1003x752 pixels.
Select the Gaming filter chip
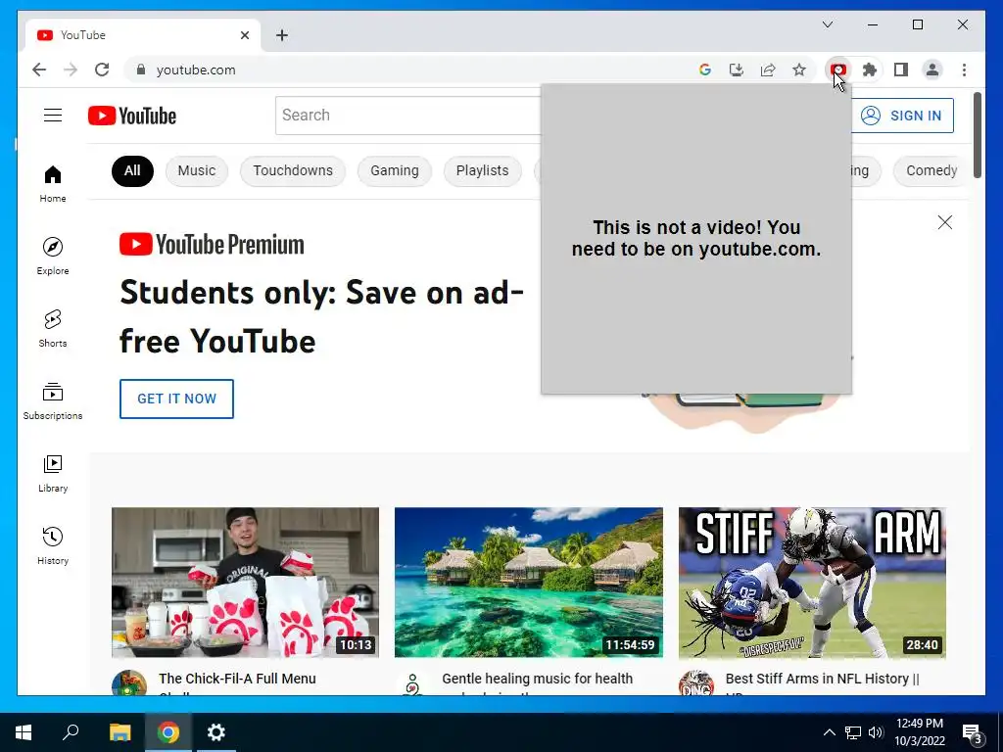394,170
